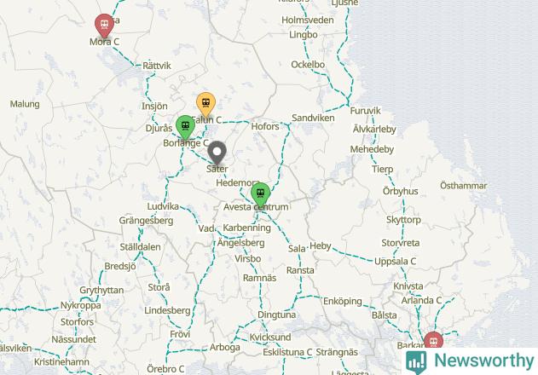Open the Newsworthy logo icon
This screenshot has height=375, width=538.
pyautogui.click(x=416, y=361)
